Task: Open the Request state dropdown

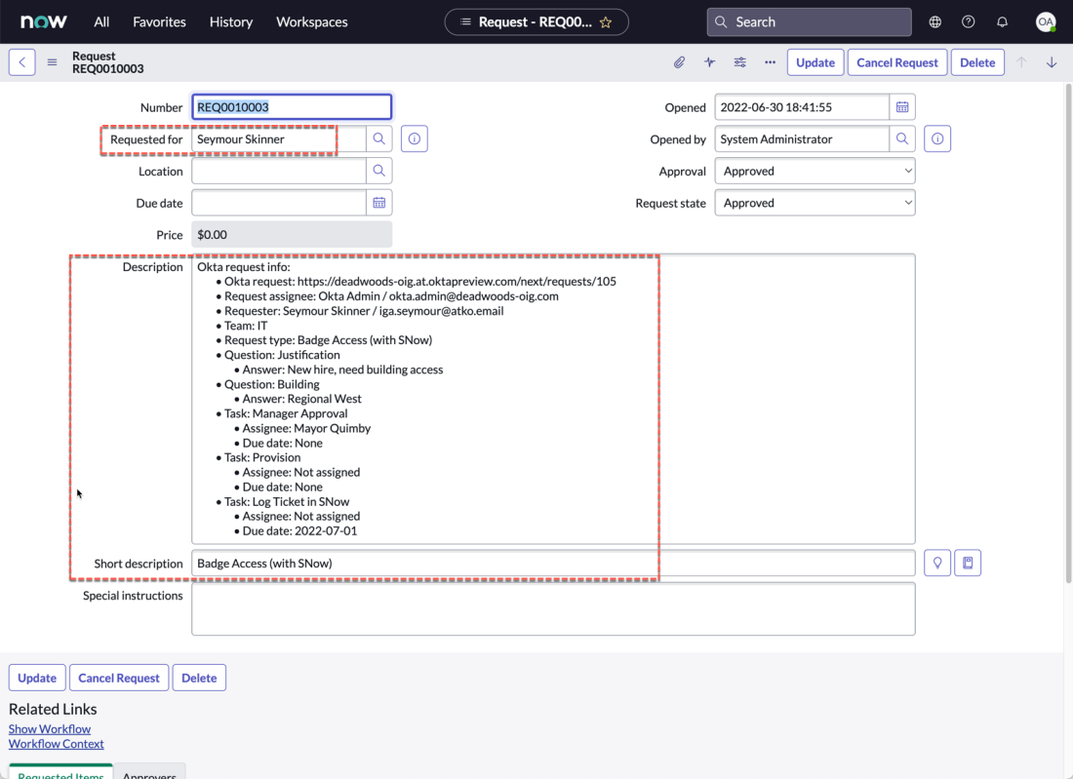Action: (x=815, y=203)
